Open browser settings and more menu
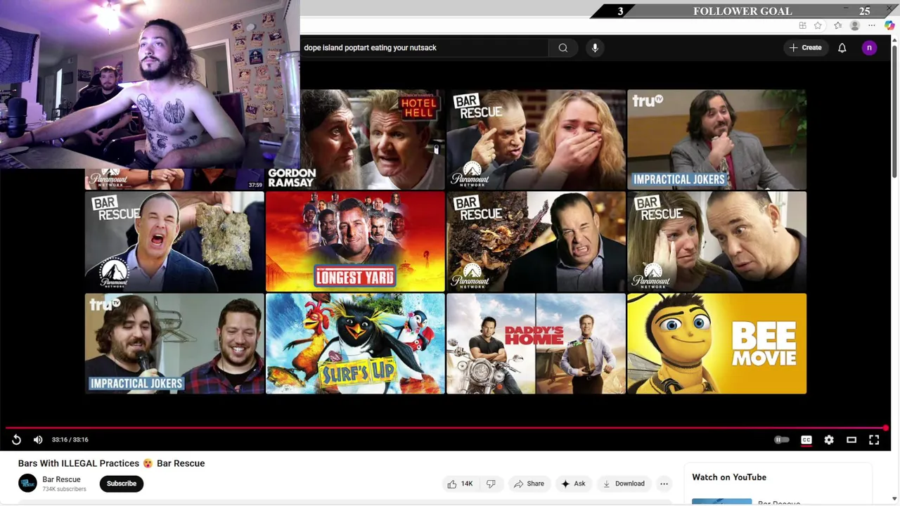Image resolution: width=900 pixels, height=506 pixels. pyautogui.click(x=872, y=25)
